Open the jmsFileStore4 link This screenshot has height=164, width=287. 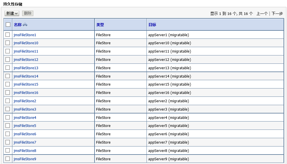pyautogui.click(x=25, y=118)
